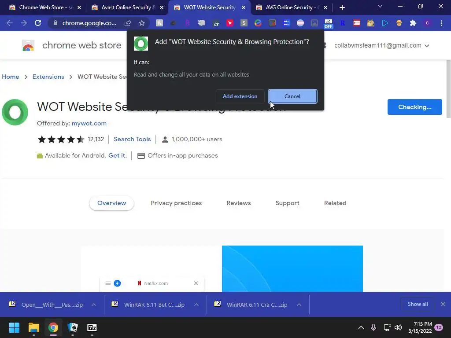The width and height of the screenshot is (451, 338).
Task: Open the Extensions puzzle-piece menu
Action: 413,23
